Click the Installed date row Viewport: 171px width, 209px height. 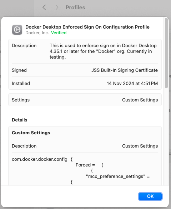coord(85,83)
